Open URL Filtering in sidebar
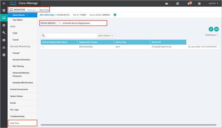222x128 pixels. pyautogui.click(x=18, y=66)
